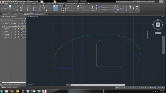166x93 pixels.
Task: Toggle on/off bulb for layer 0
Action: (x=12, y=25)
